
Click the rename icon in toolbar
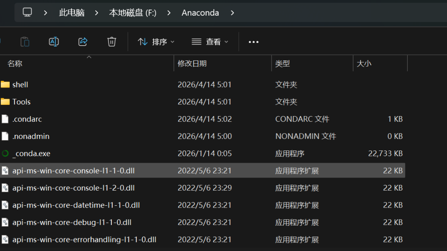click(x=54, y=42)
